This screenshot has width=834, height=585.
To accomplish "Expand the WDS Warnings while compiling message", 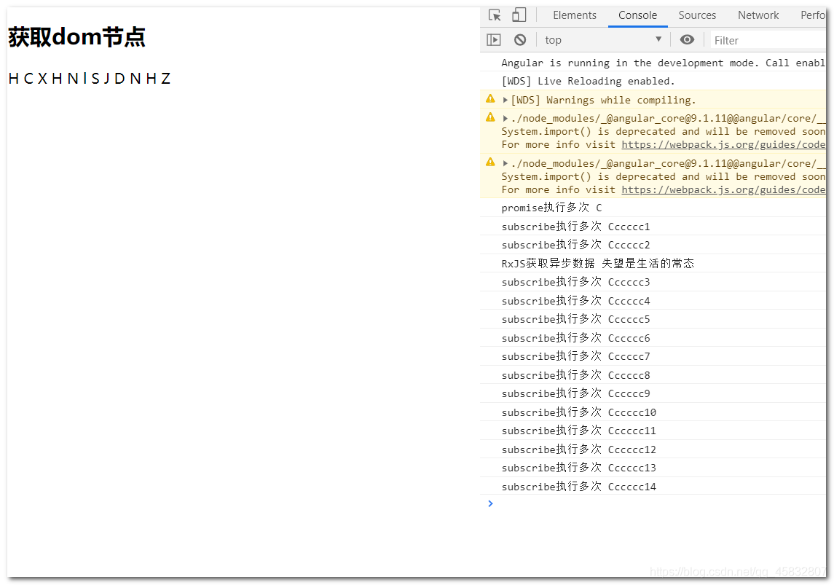I will pos(505,100).
